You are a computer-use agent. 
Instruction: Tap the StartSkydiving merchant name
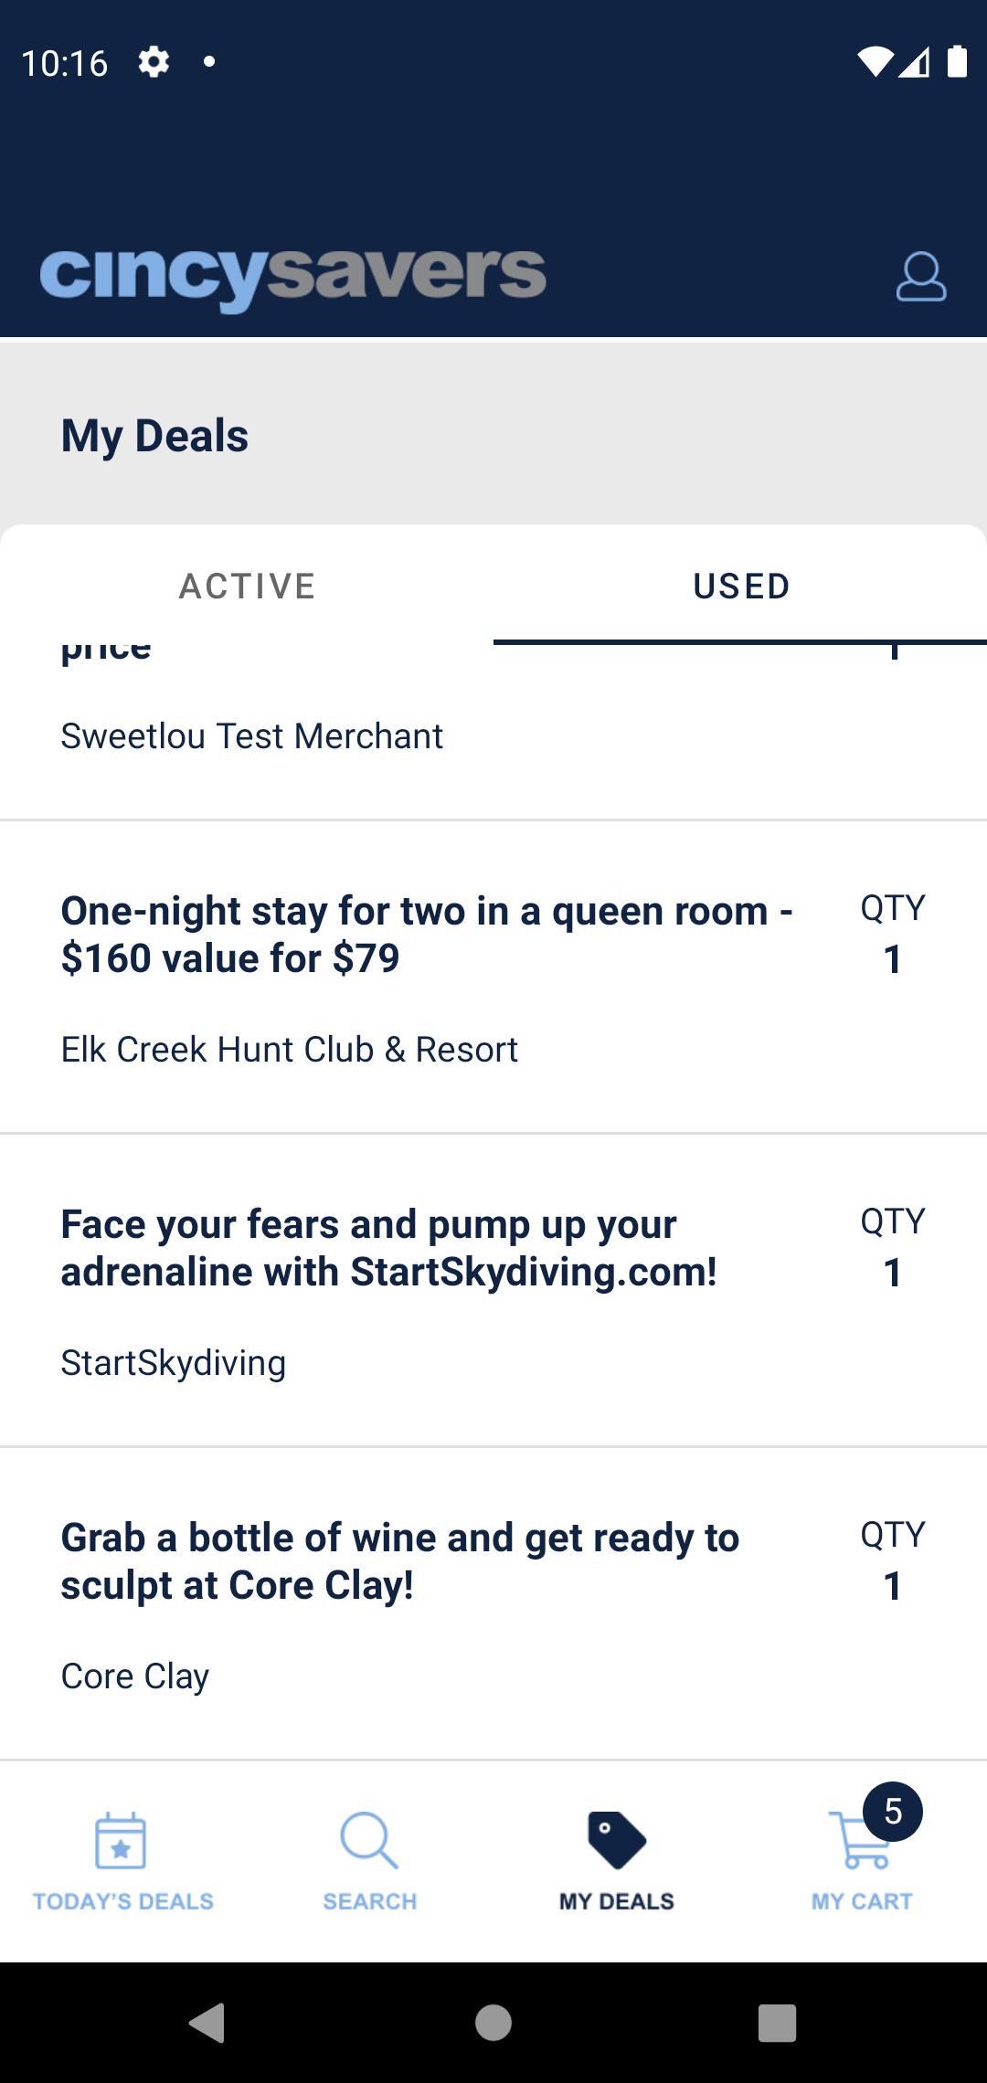tap(173, 1363)
